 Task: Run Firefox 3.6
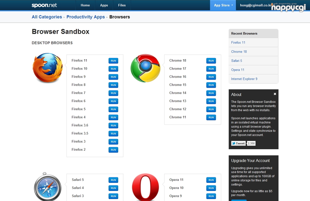tap(113, 126)
